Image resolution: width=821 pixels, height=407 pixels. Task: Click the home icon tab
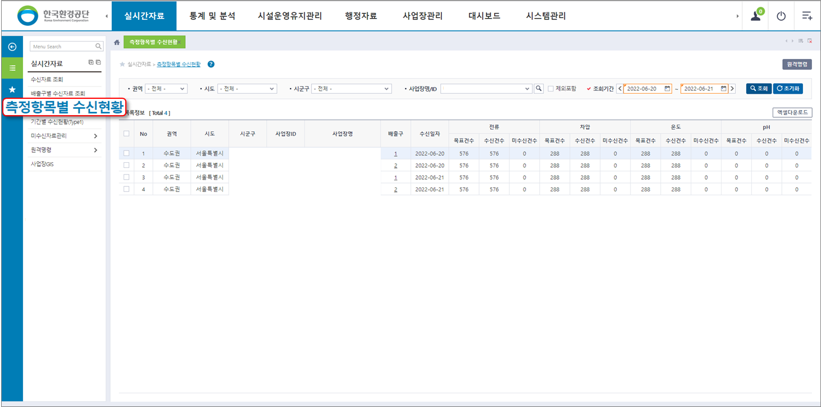(x=117, y=42)
